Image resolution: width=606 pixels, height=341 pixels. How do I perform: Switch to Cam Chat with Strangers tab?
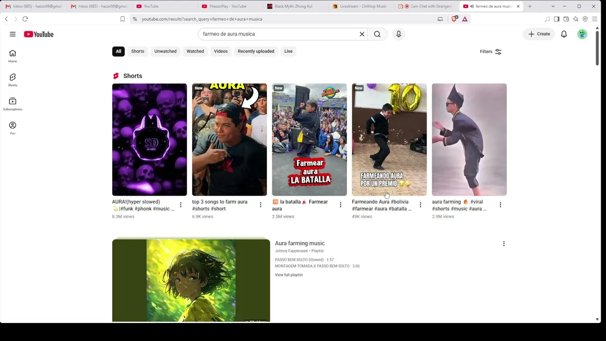tap(426, 6)
